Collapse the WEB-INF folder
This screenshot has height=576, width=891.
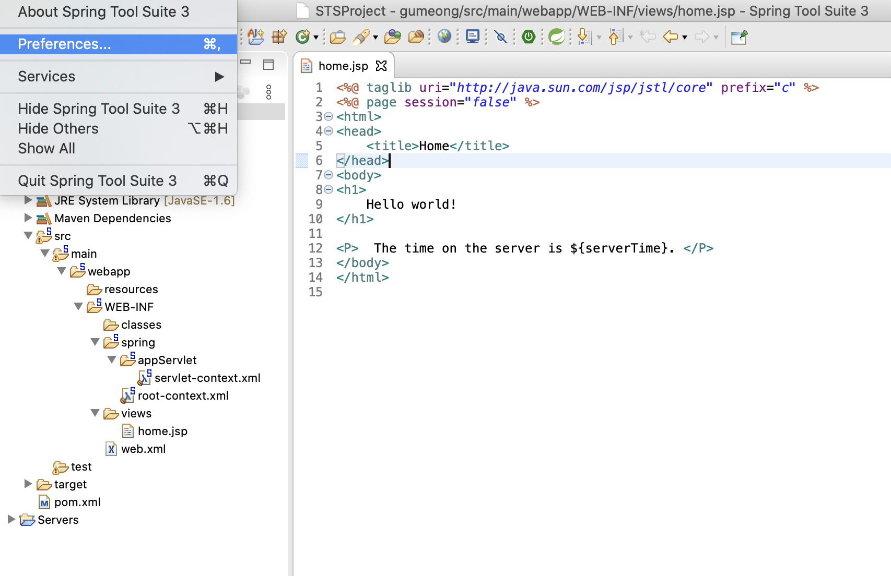pyautogui.click(x=78, y=306)
